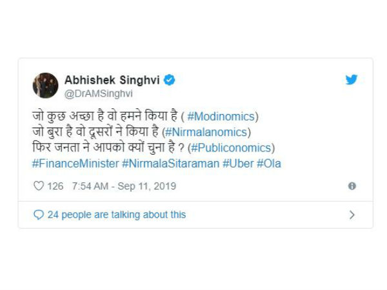Select the #Ola hashtag
387x290 pixels.
pyautogui.click(x=268, y=163)
